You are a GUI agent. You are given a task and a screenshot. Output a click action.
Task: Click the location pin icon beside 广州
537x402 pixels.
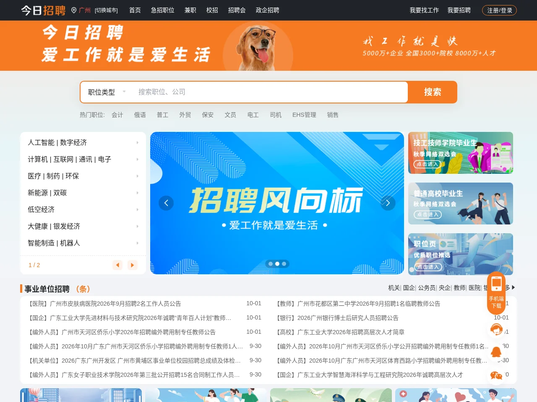point(74,10)
